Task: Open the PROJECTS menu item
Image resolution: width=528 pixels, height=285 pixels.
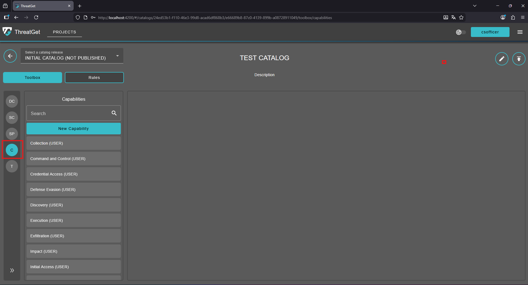Action: [65, 32]
